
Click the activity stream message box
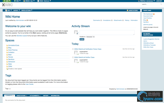click(x=107, y=33)
